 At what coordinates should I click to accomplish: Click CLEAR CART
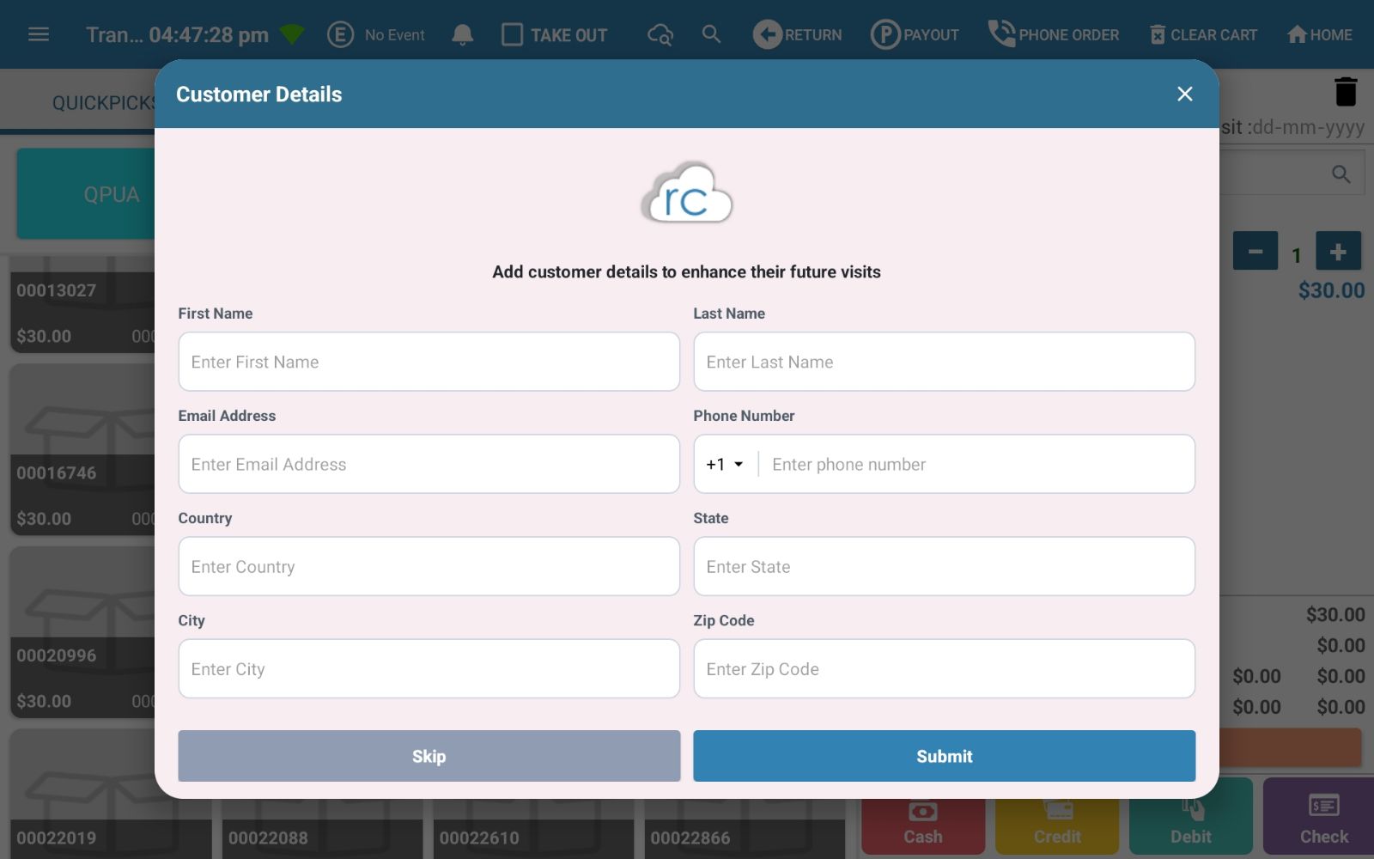[x=1203, y=34]
